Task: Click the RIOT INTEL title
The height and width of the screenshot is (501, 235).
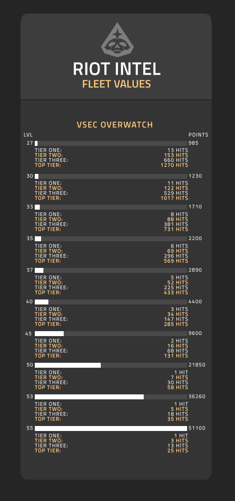Action: point(117,69)
